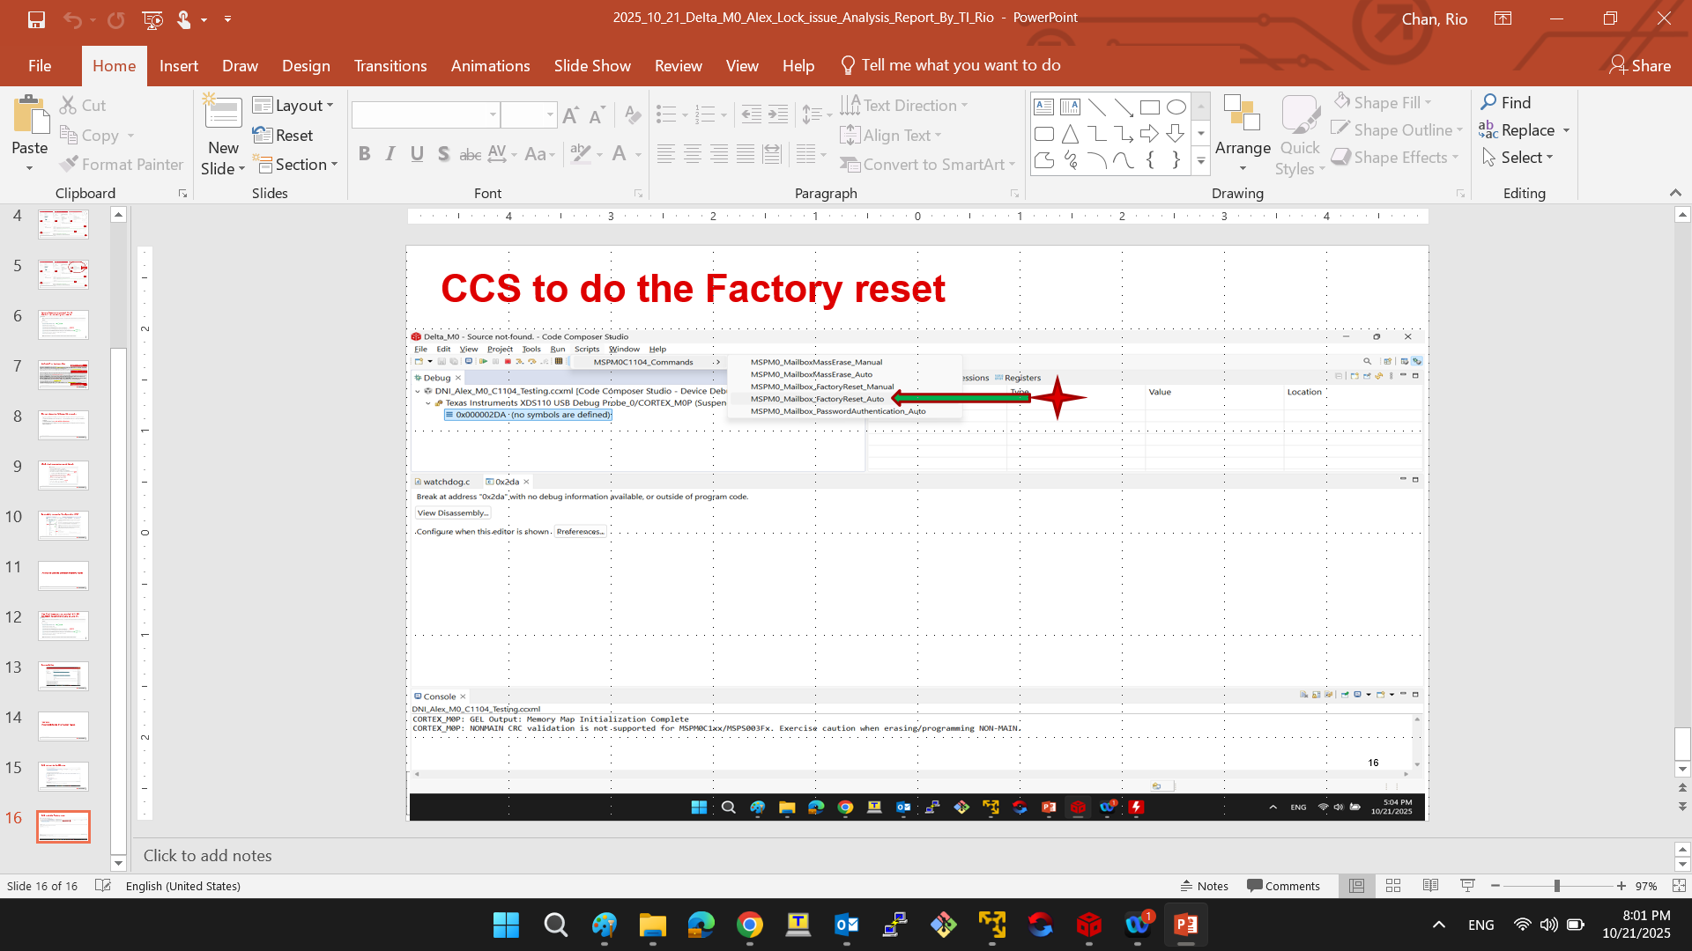
Task: Click the zoom slider handle
Action: pos(1557,886)
